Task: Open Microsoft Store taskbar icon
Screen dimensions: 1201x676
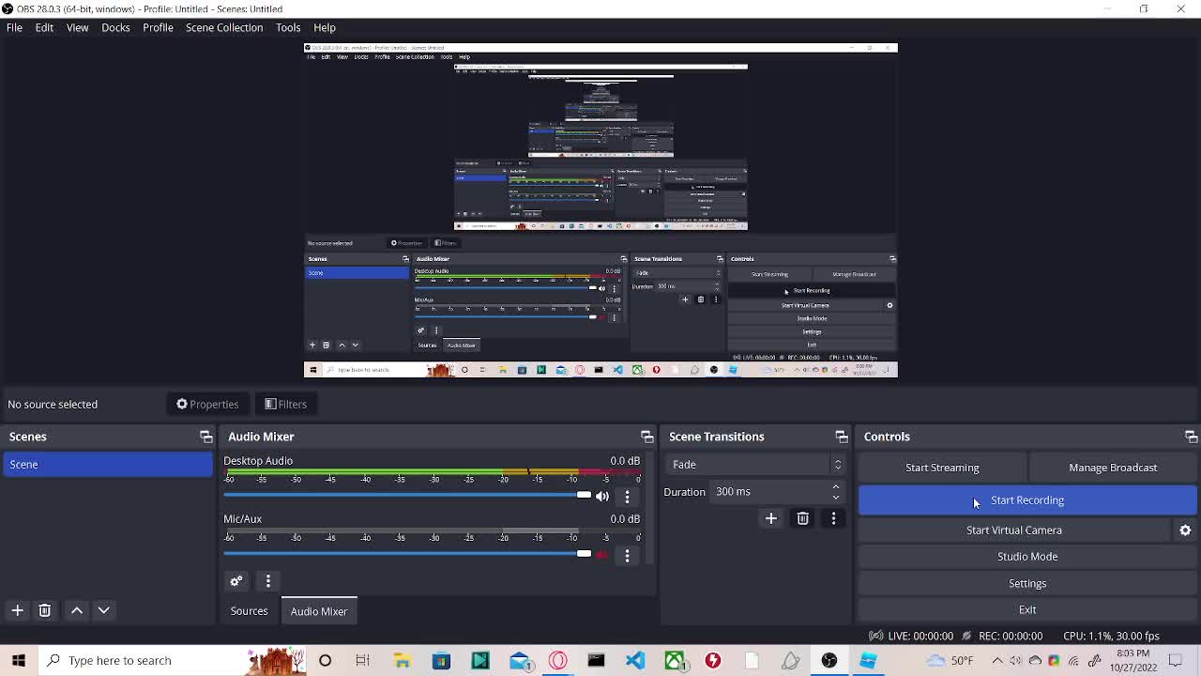Action: 441,660
